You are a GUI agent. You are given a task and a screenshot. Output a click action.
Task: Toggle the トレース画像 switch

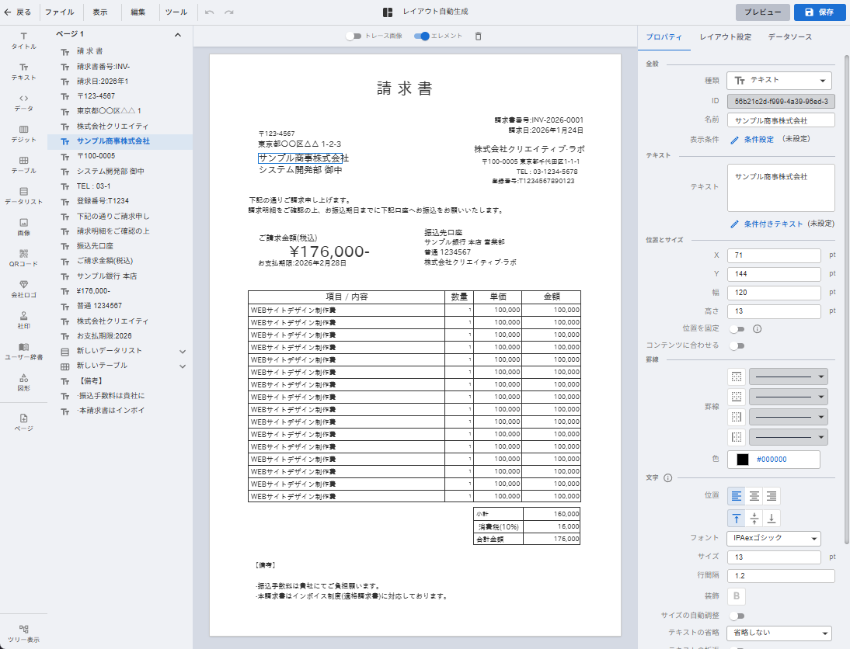(355, 36)
